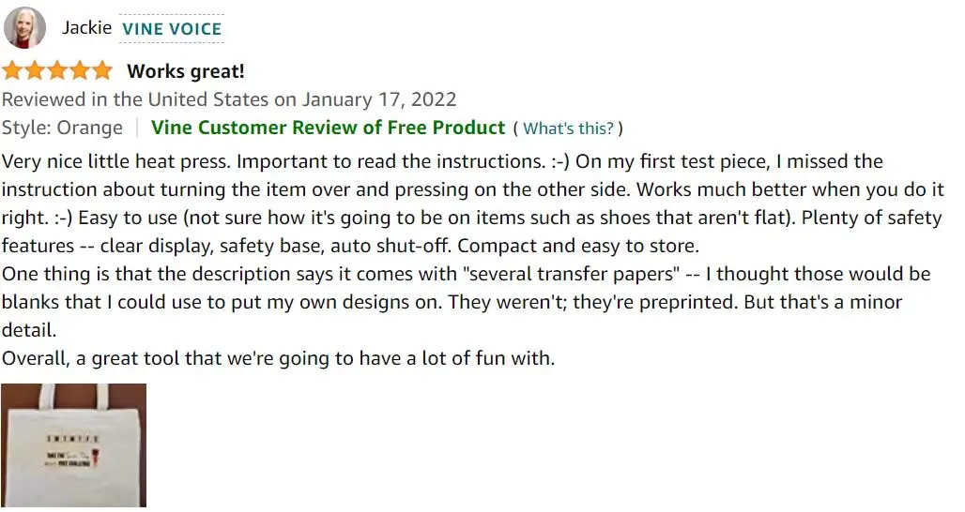This screenshot has width=965, height=512.
Task: Click the "Style: Orange" label
Action: [x=62, y=128]
